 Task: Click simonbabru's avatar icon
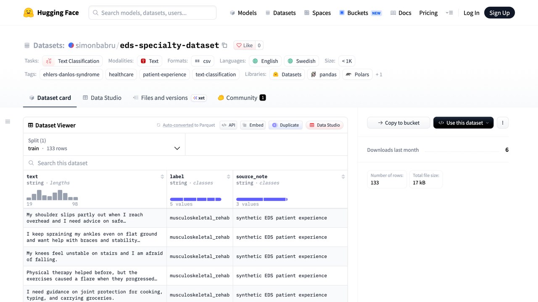71,45
